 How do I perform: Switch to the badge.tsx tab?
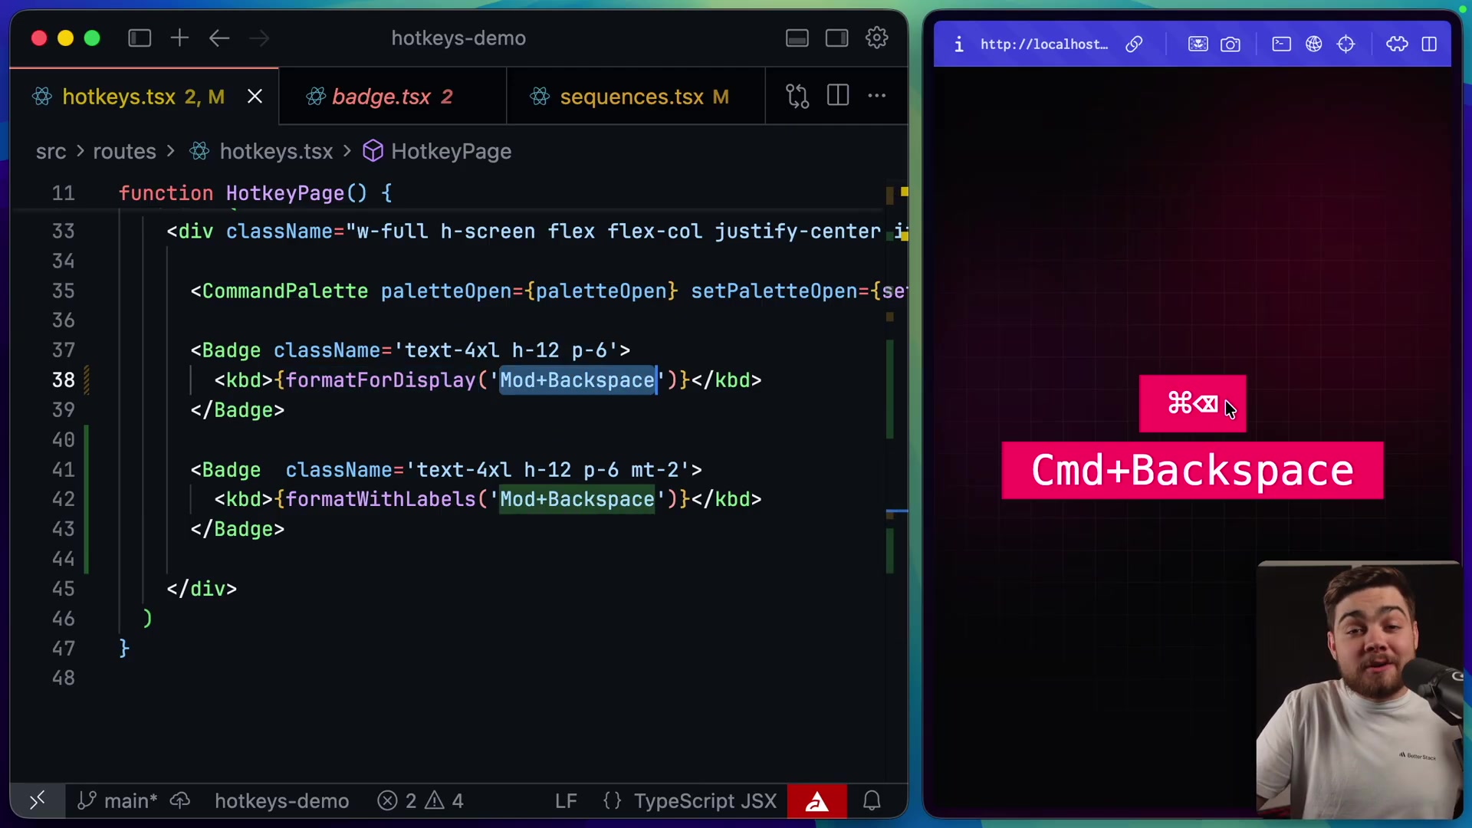[393, 97]
